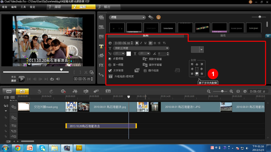Click the timeline zoom slider handle
Screen dimensions: 271x152
coord(222,91)
